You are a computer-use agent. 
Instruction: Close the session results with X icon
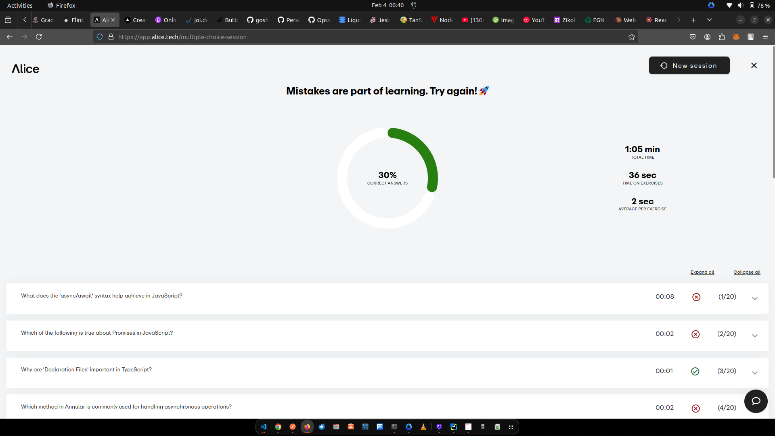coord(754,65)
